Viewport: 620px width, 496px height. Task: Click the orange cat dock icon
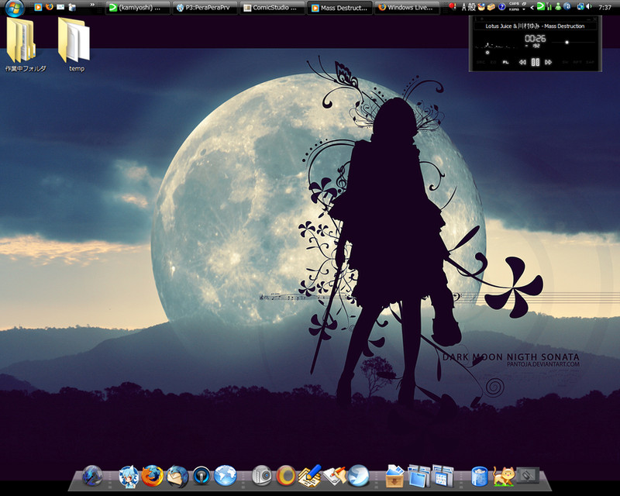[504, 476]
